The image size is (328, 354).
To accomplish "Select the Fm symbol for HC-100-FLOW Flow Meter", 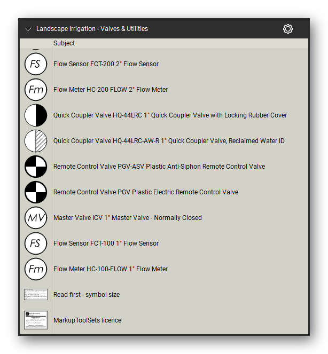I will pyautogui.click(x=36, y=269).
